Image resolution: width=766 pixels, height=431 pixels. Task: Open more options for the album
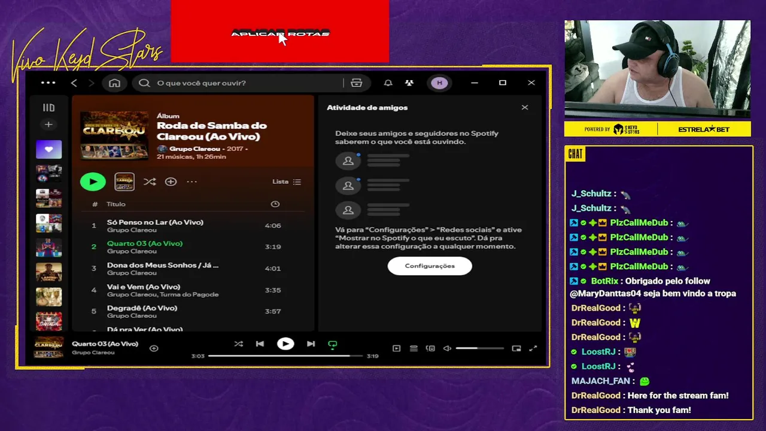tap(192, 182)
